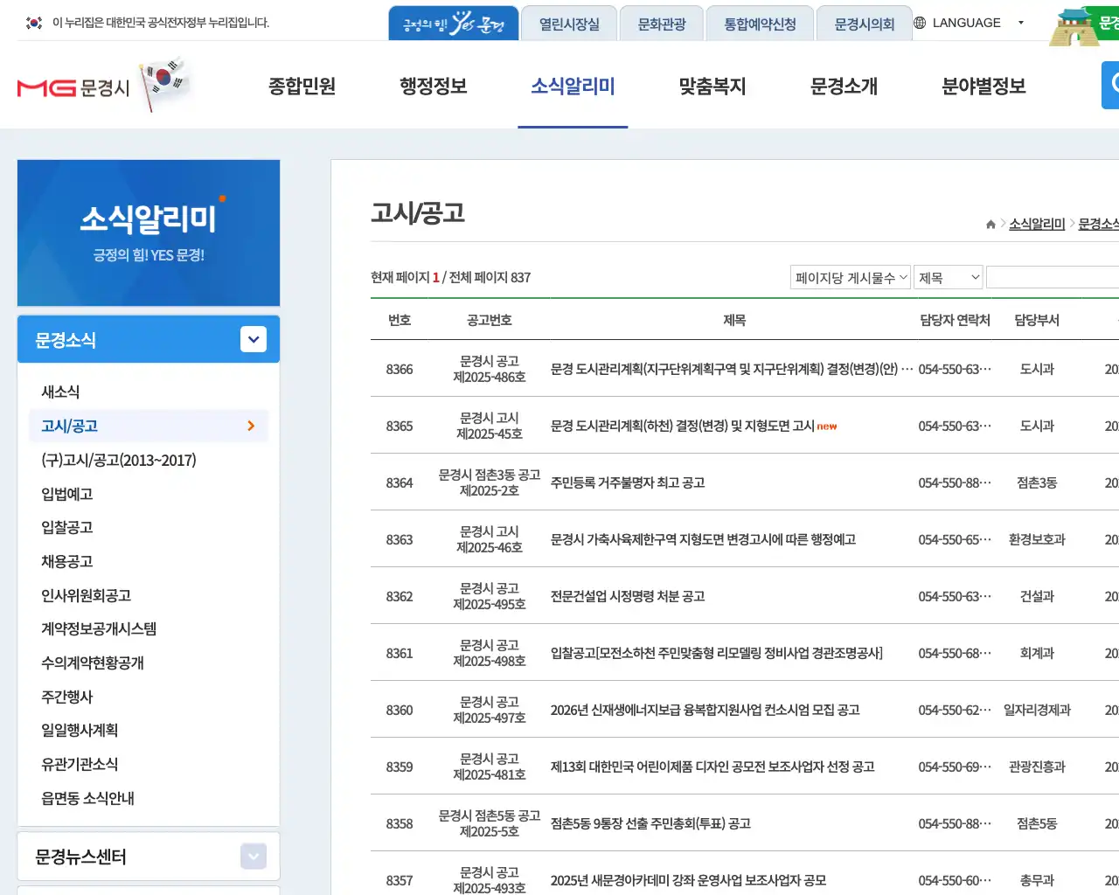Image resolution: width=1119 pixels, height=895 pixels.
Task: Open post 문경시 가축사육제한구역 지형도면 변경고시
Action: [703, 539]
